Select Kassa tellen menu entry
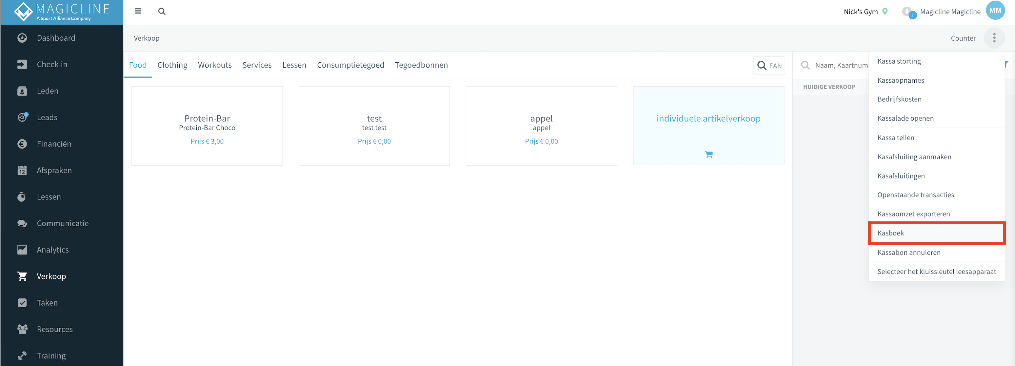Viewport: 1015px width, 366px height. (936, 137)
